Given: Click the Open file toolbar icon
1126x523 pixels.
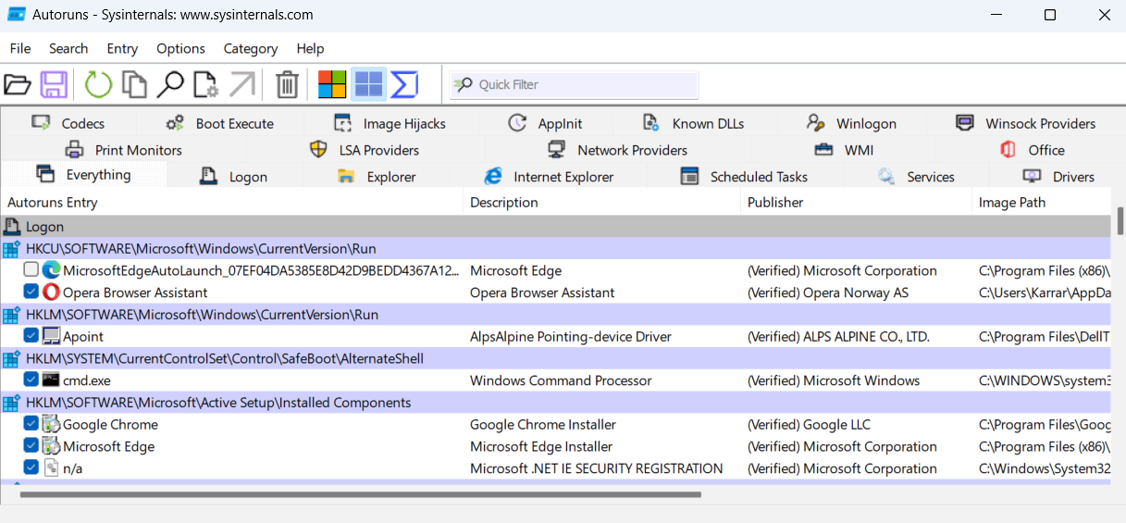Looking at the screenshot, I should pyautogui.click(x=18, y=85).
